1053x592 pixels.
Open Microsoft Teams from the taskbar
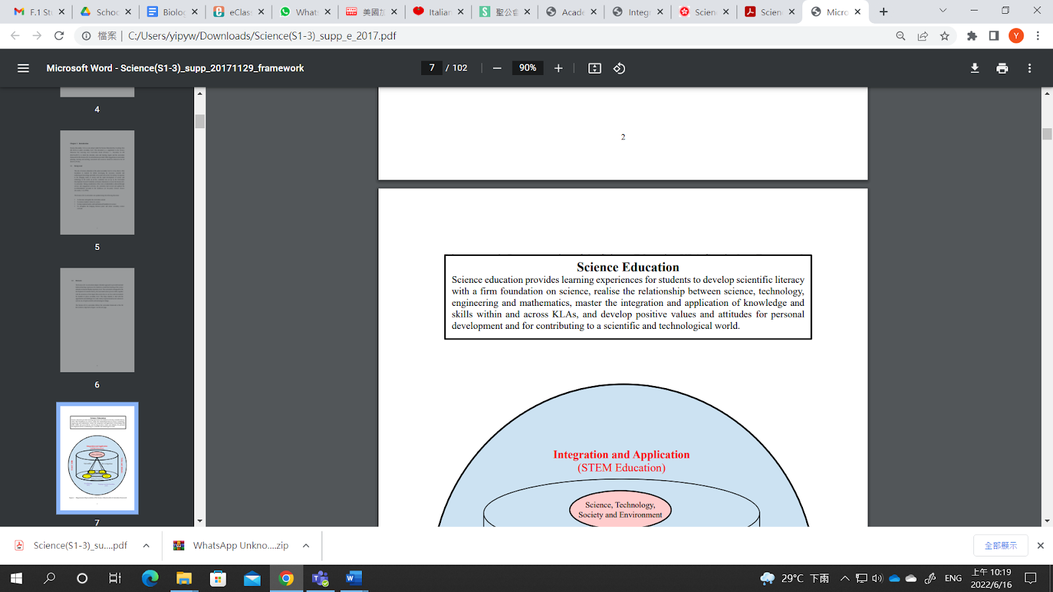pos(321,578)
